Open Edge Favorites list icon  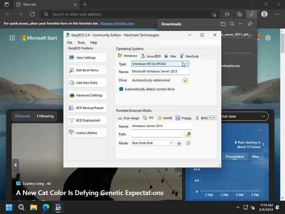pos(227,14)
